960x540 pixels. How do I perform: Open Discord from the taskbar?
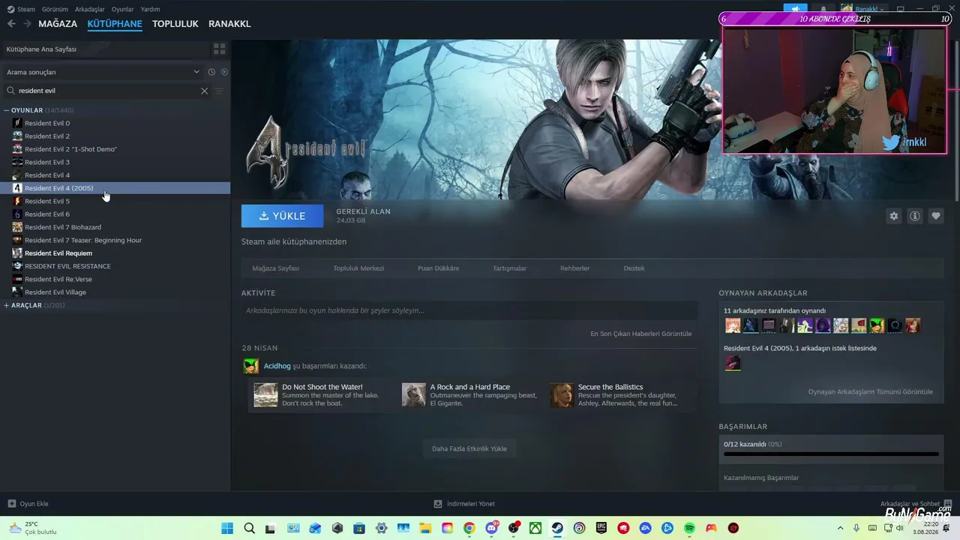[x=491, y=528]
